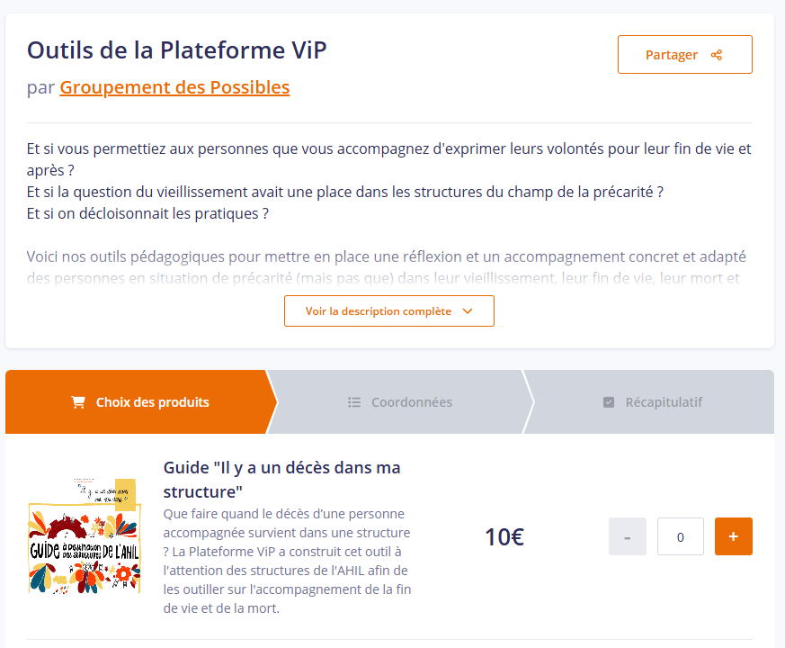785x648 pixels.
Task: Open the Groupement des Possibles link
Action: point(174,87)
